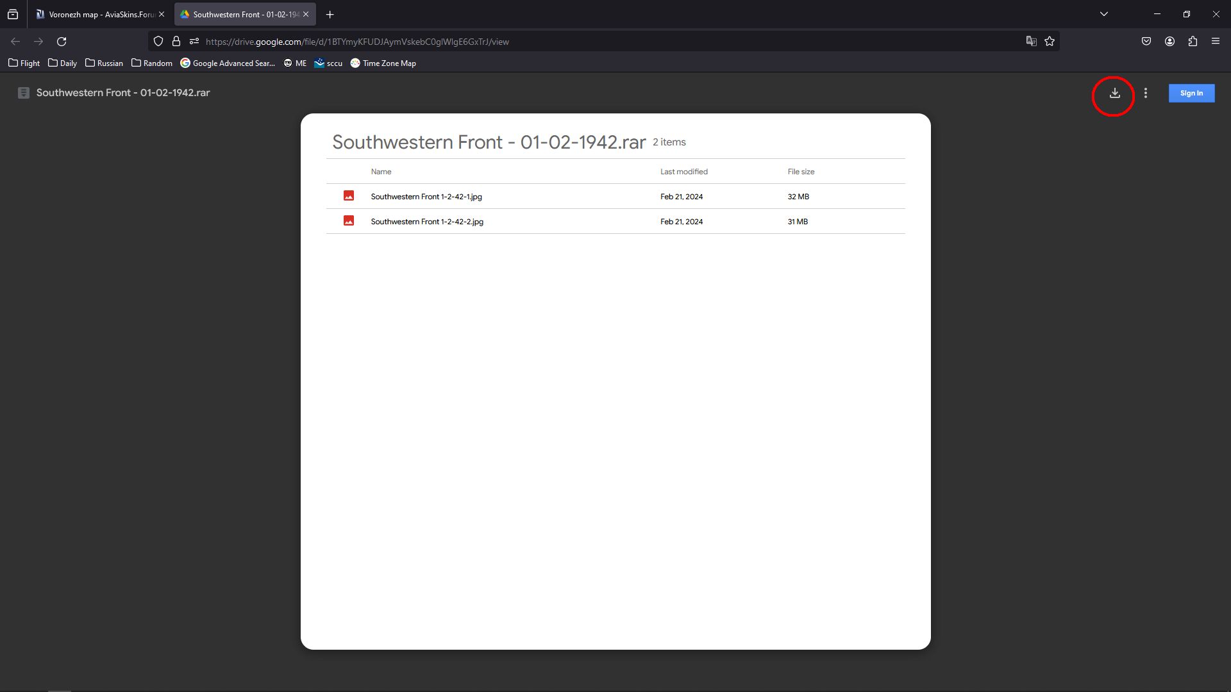Open the three-dot more actions menu
Image resolution: width=1231 pixels, height=692 pixels.
pyautogui.click(x=1146, y=94)
